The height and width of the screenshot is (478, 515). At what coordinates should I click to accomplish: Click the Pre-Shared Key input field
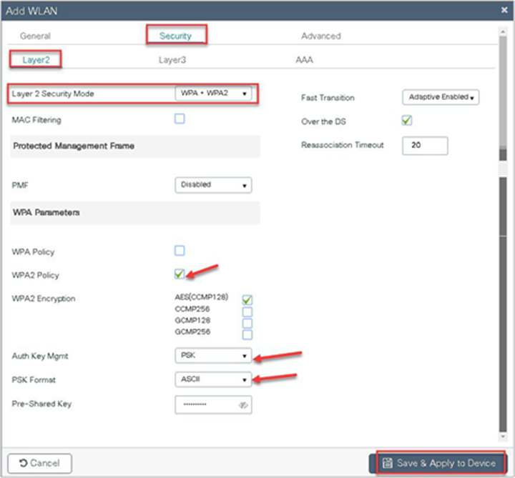point(213,405)
